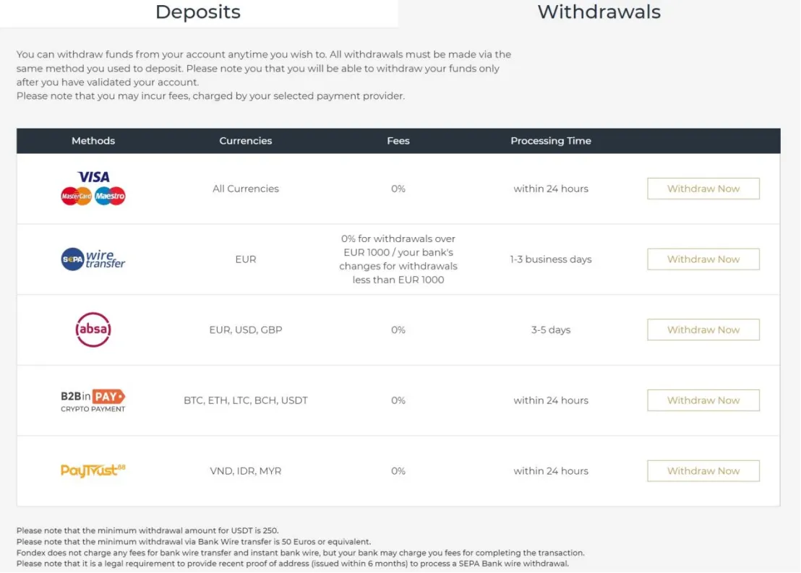Click the VISA logo
Screen dimensions: 801x573
coord(93,177)
